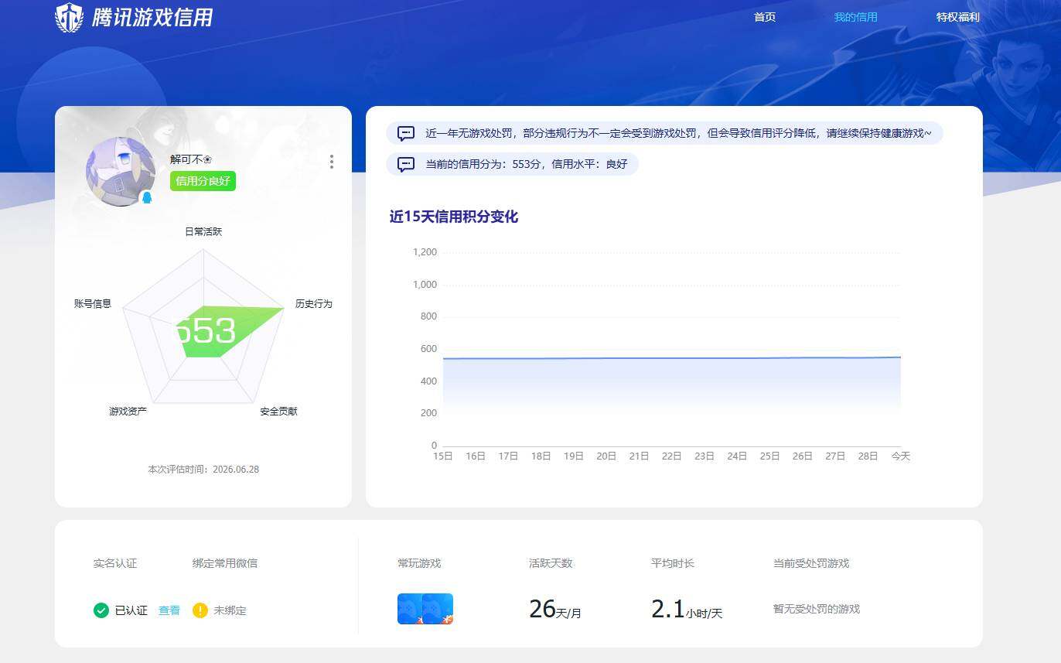The image size is (1061, 663).
Task: Click the 查看 link next to 已认证
Action: tap(169, 610)
